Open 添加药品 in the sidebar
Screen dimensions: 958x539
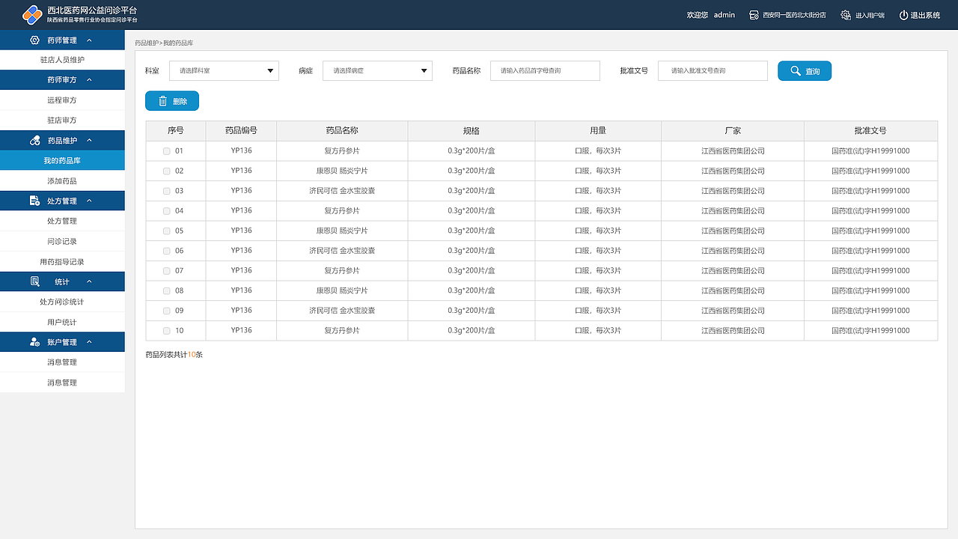pos(62,181)
